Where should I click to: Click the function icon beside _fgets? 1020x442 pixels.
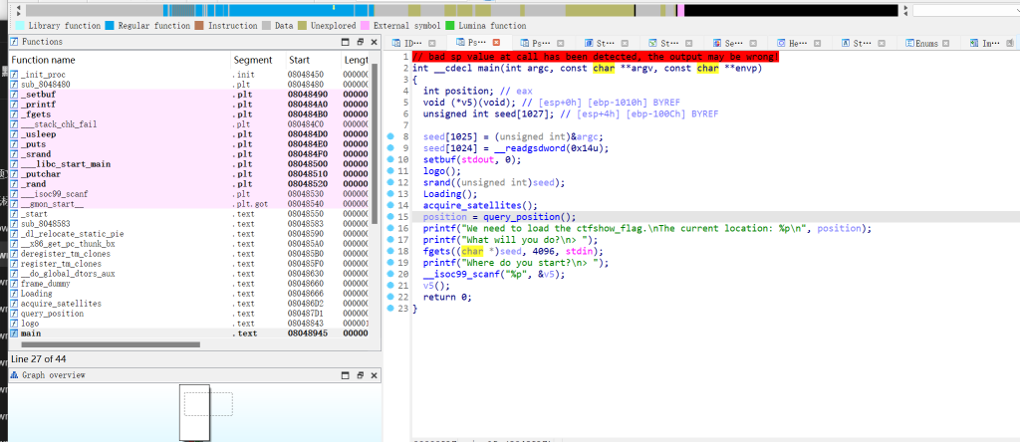point(14,114)
